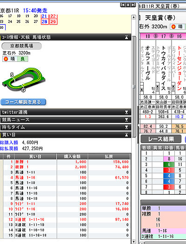The height and width of the screenshot is (244, 186).
Task: Expand the 競馬ニュース section
Action: pyautogui.click(x=126, y=119)
